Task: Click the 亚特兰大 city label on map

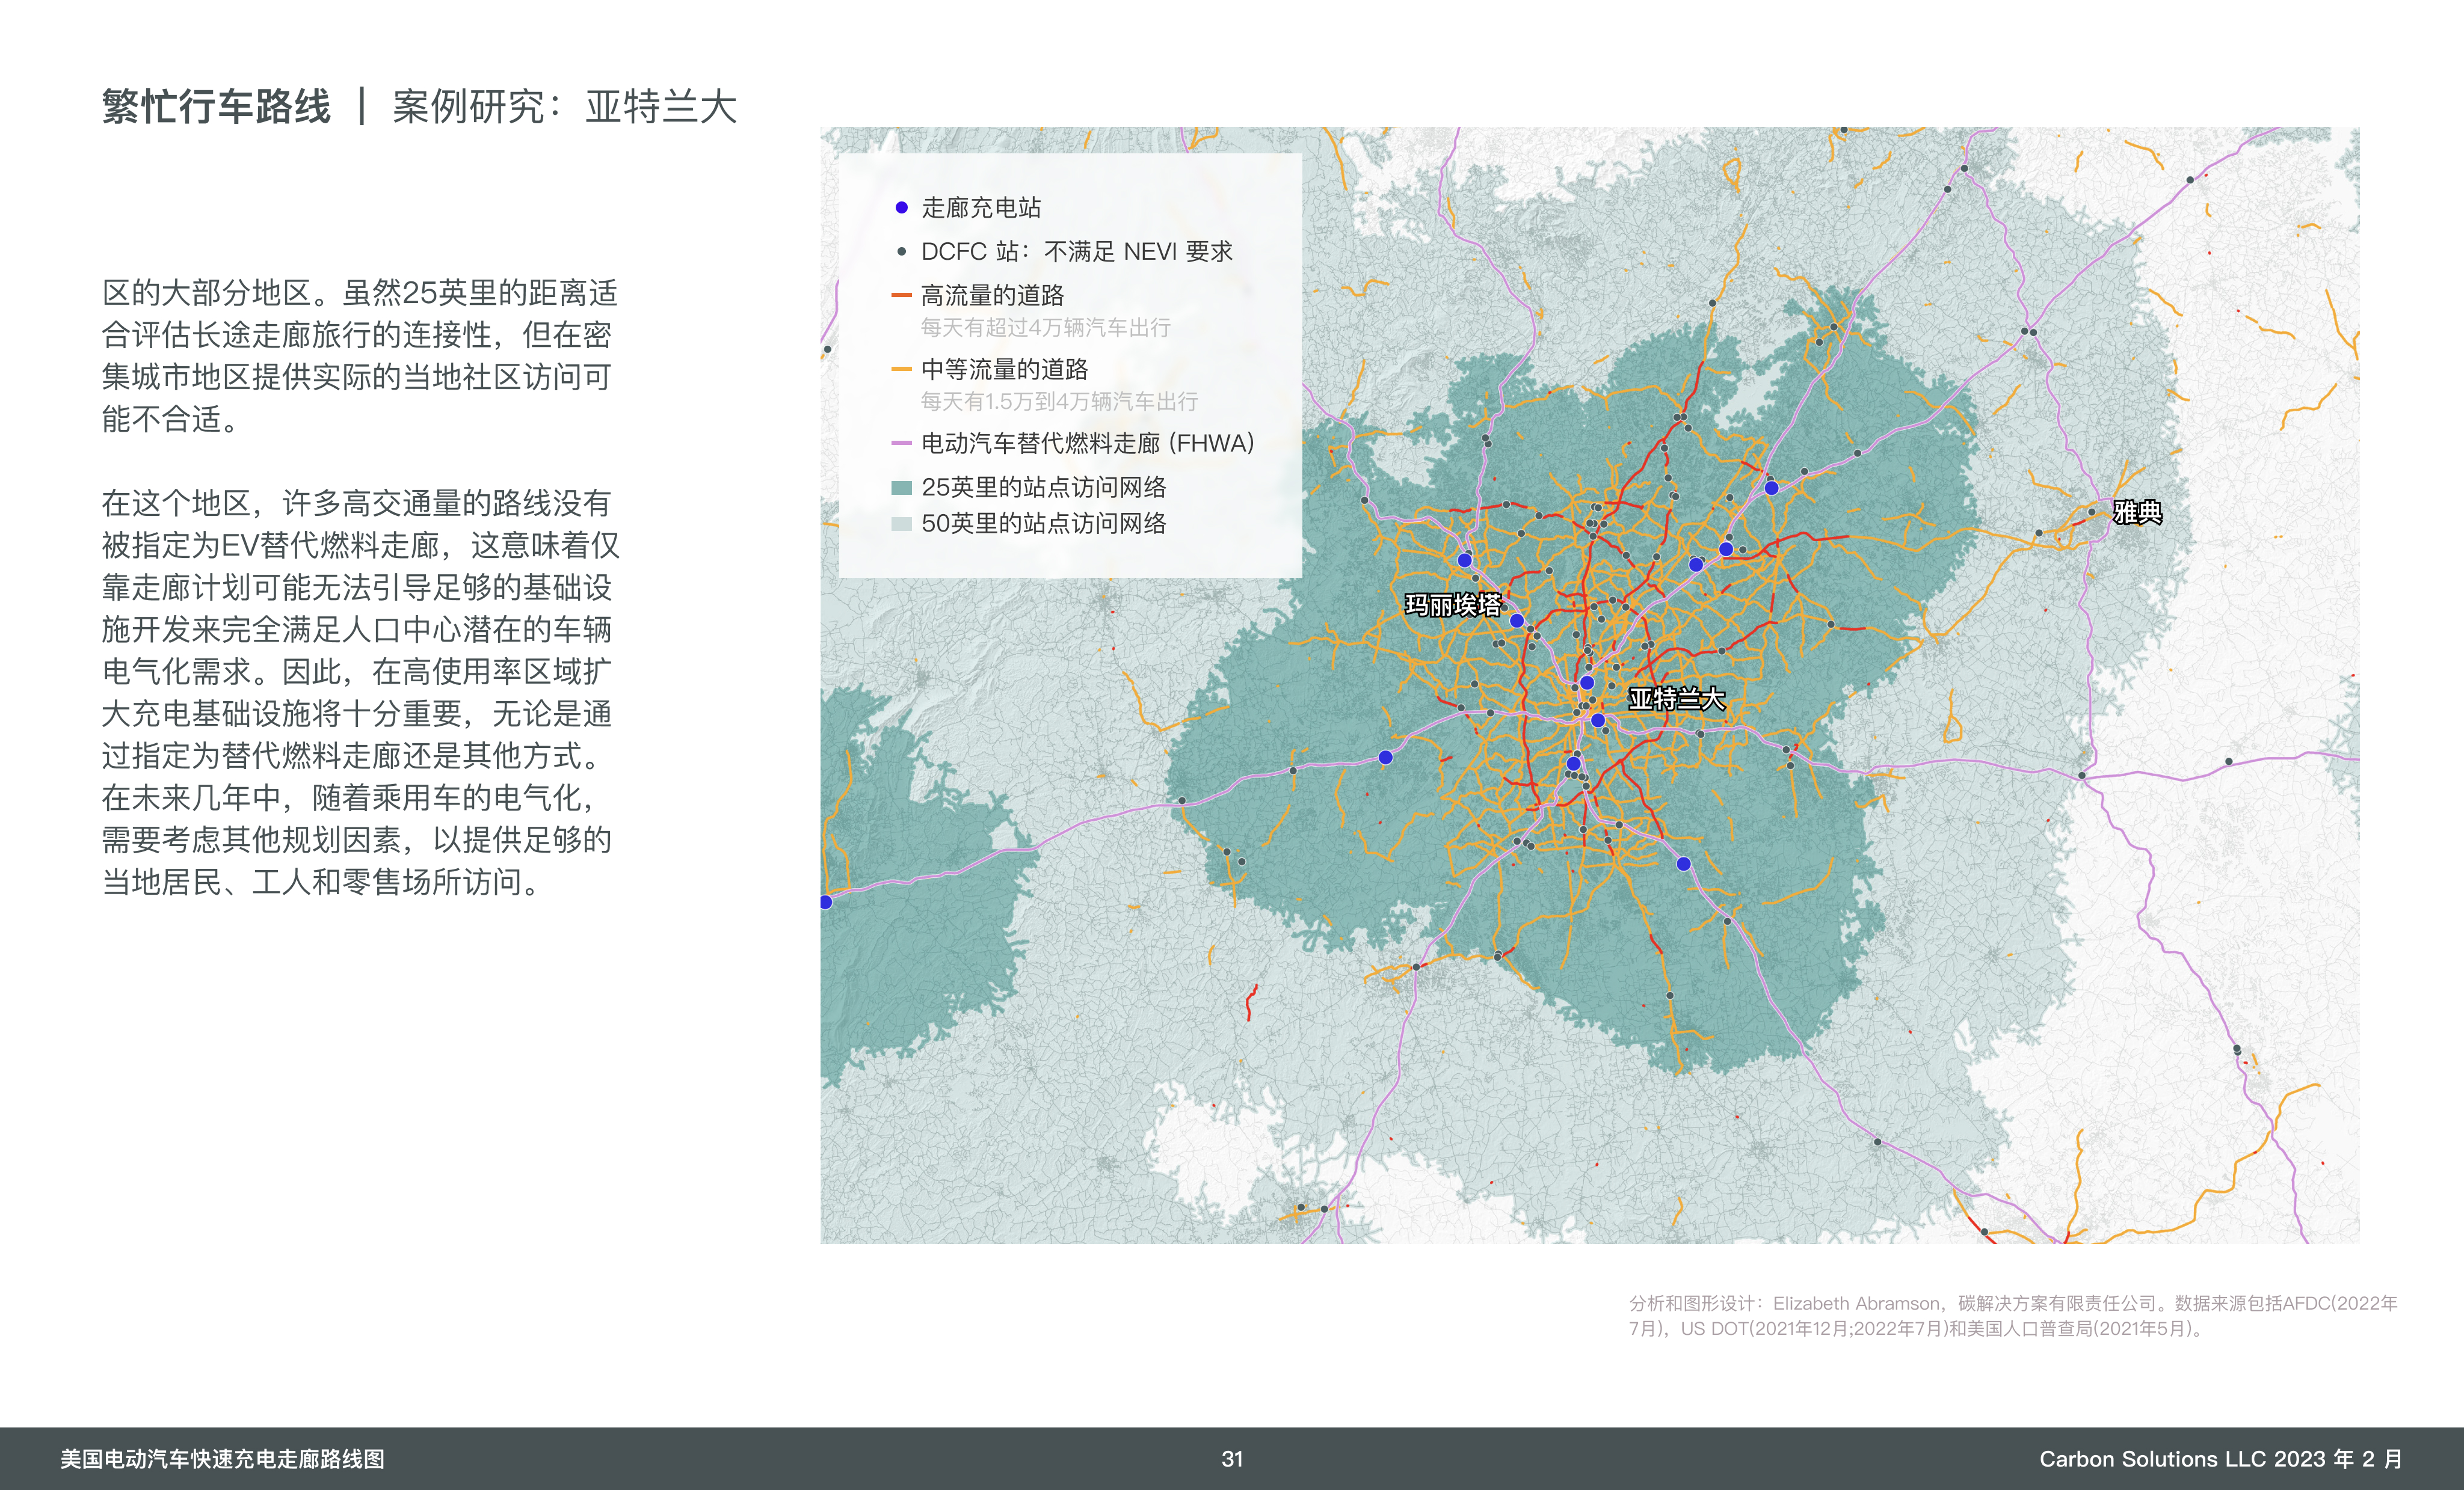Action: pyautogui.click(x=1676, y=699)
